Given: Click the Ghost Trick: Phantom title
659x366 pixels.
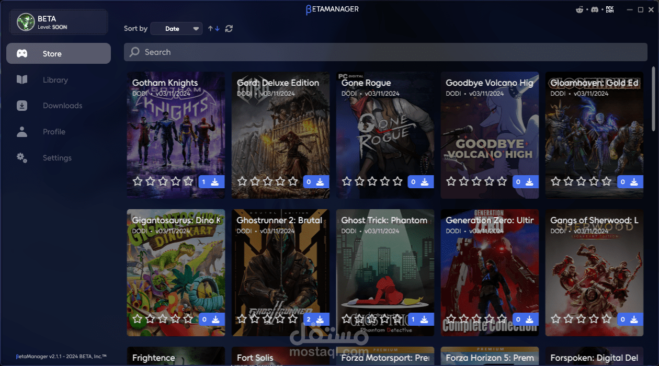Looking at the screenshot, I should point(384,221).
